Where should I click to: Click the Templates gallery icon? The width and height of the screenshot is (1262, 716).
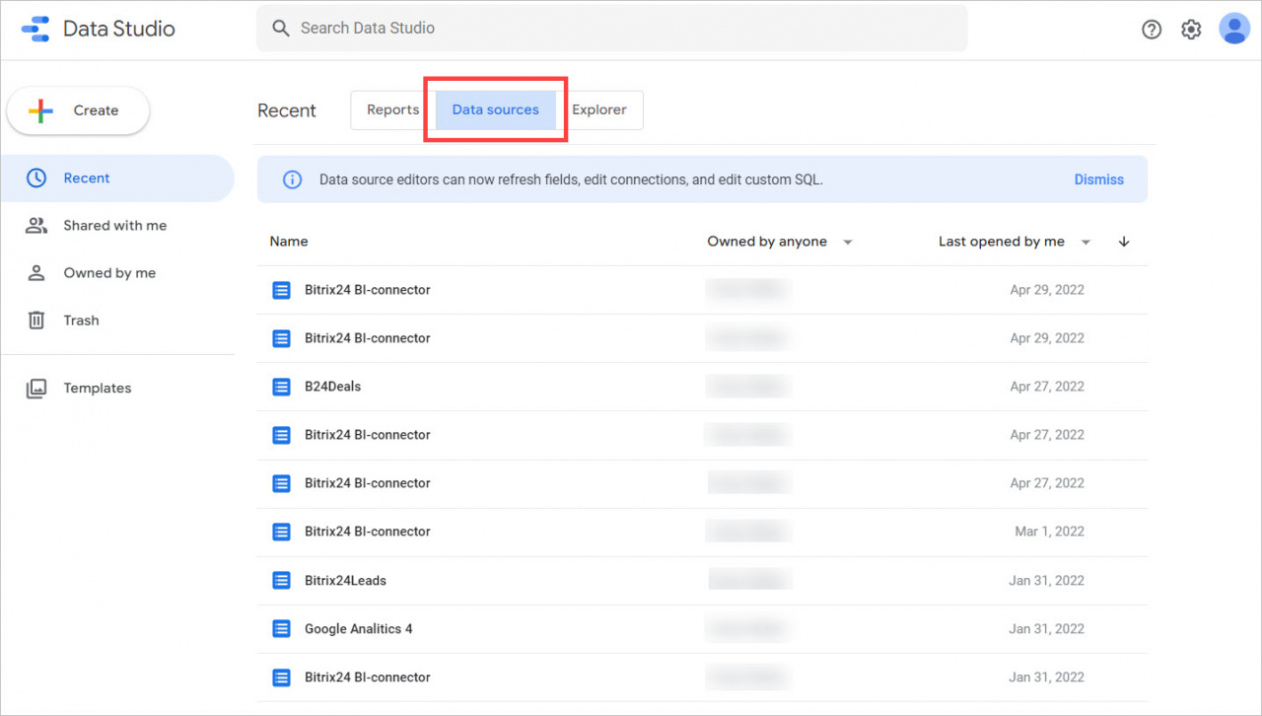click(36, 389)
